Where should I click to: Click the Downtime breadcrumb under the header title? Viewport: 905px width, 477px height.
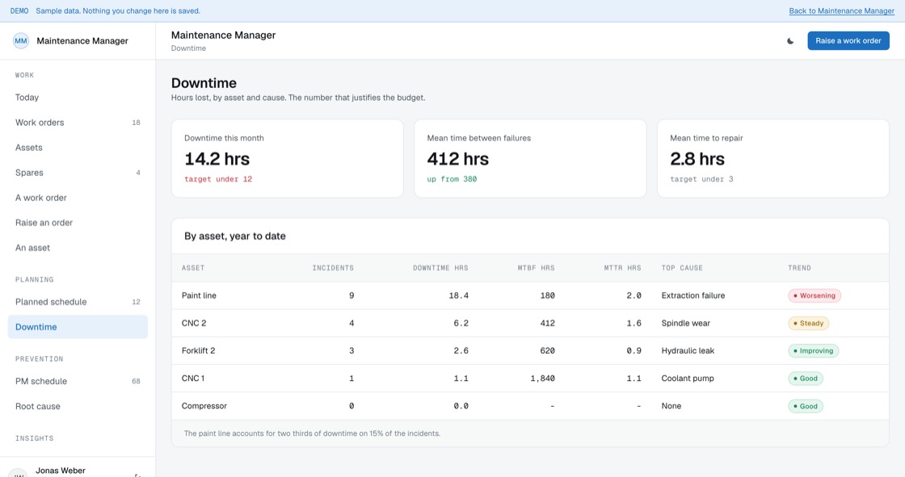click(188, 48)
